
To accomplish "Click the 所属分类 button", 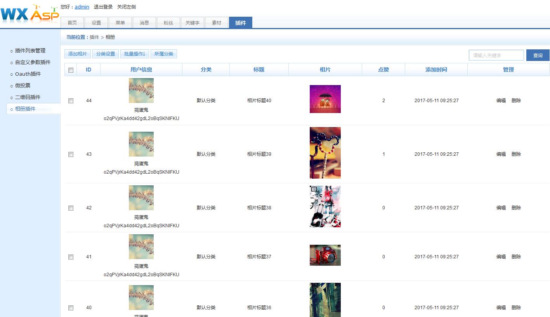I will pyautogui.click(x=164, y=54).
